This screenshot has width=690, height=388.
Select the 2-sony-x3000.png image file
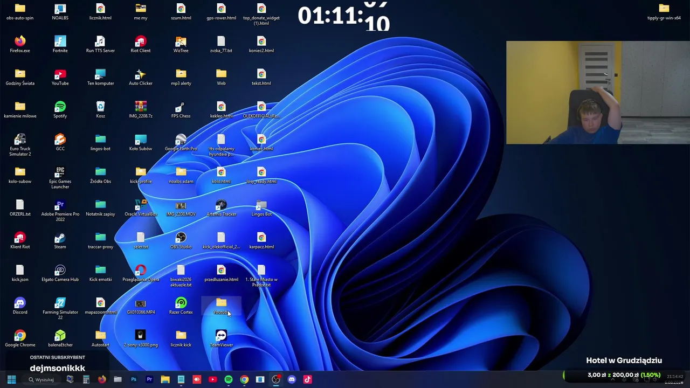(141, 338)
